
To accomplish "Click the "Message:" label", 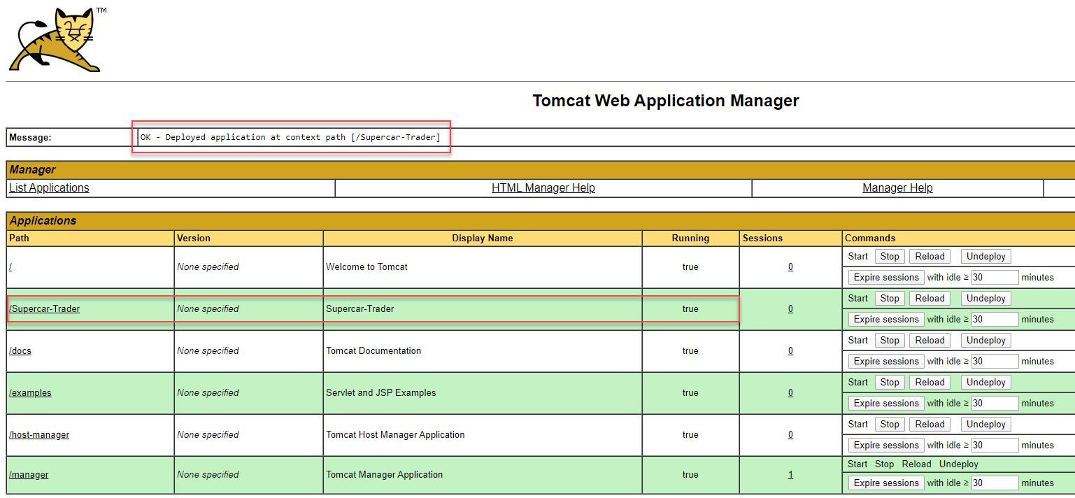I will point(30,138).
